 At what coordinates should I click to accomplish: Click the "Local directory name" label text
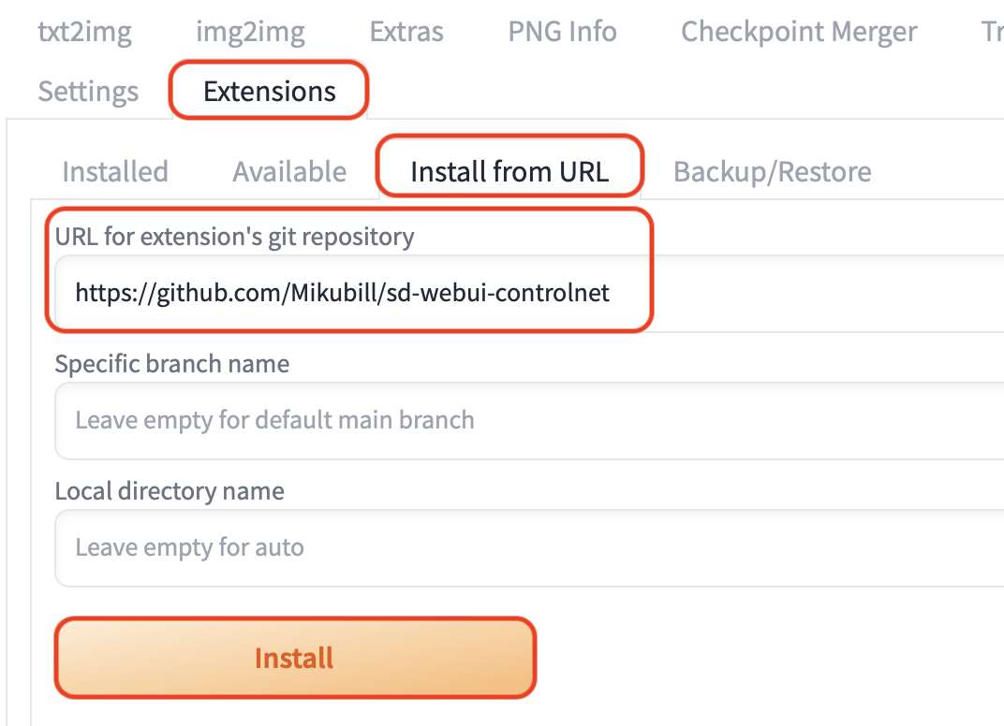tap(170, 491)
